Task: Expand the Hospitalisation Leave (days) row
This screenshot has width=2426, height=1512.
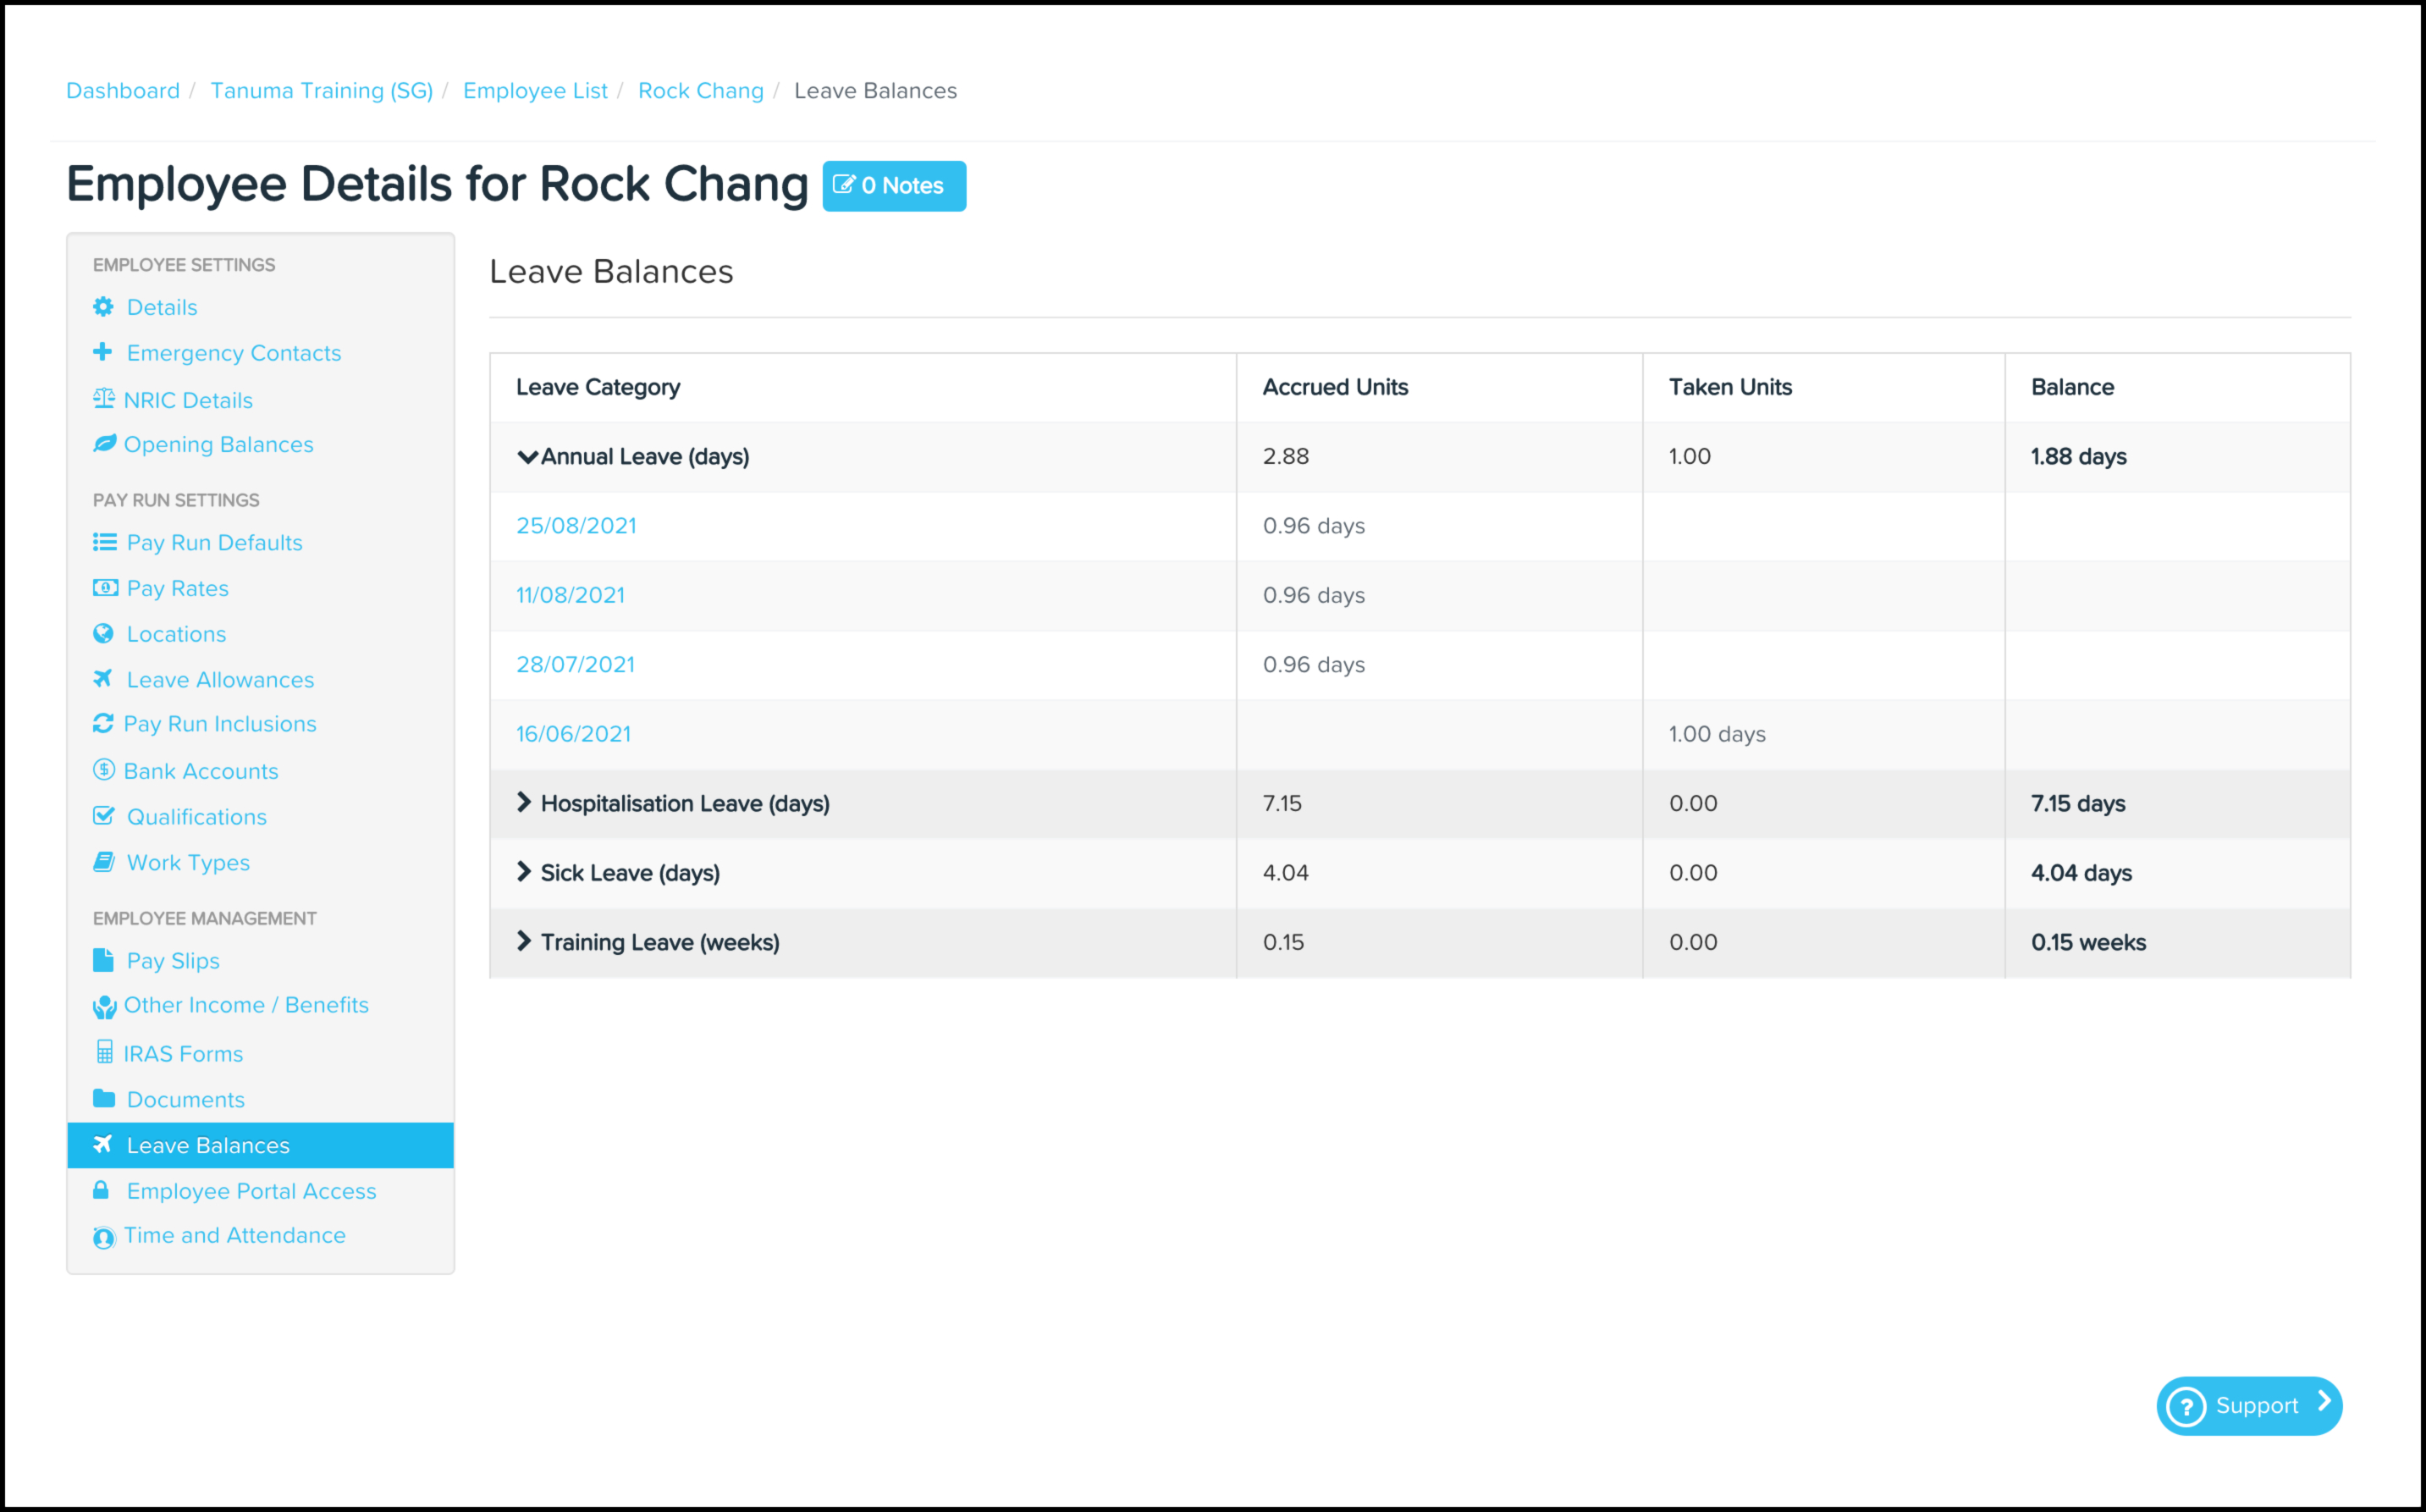Action: point(524,802)
